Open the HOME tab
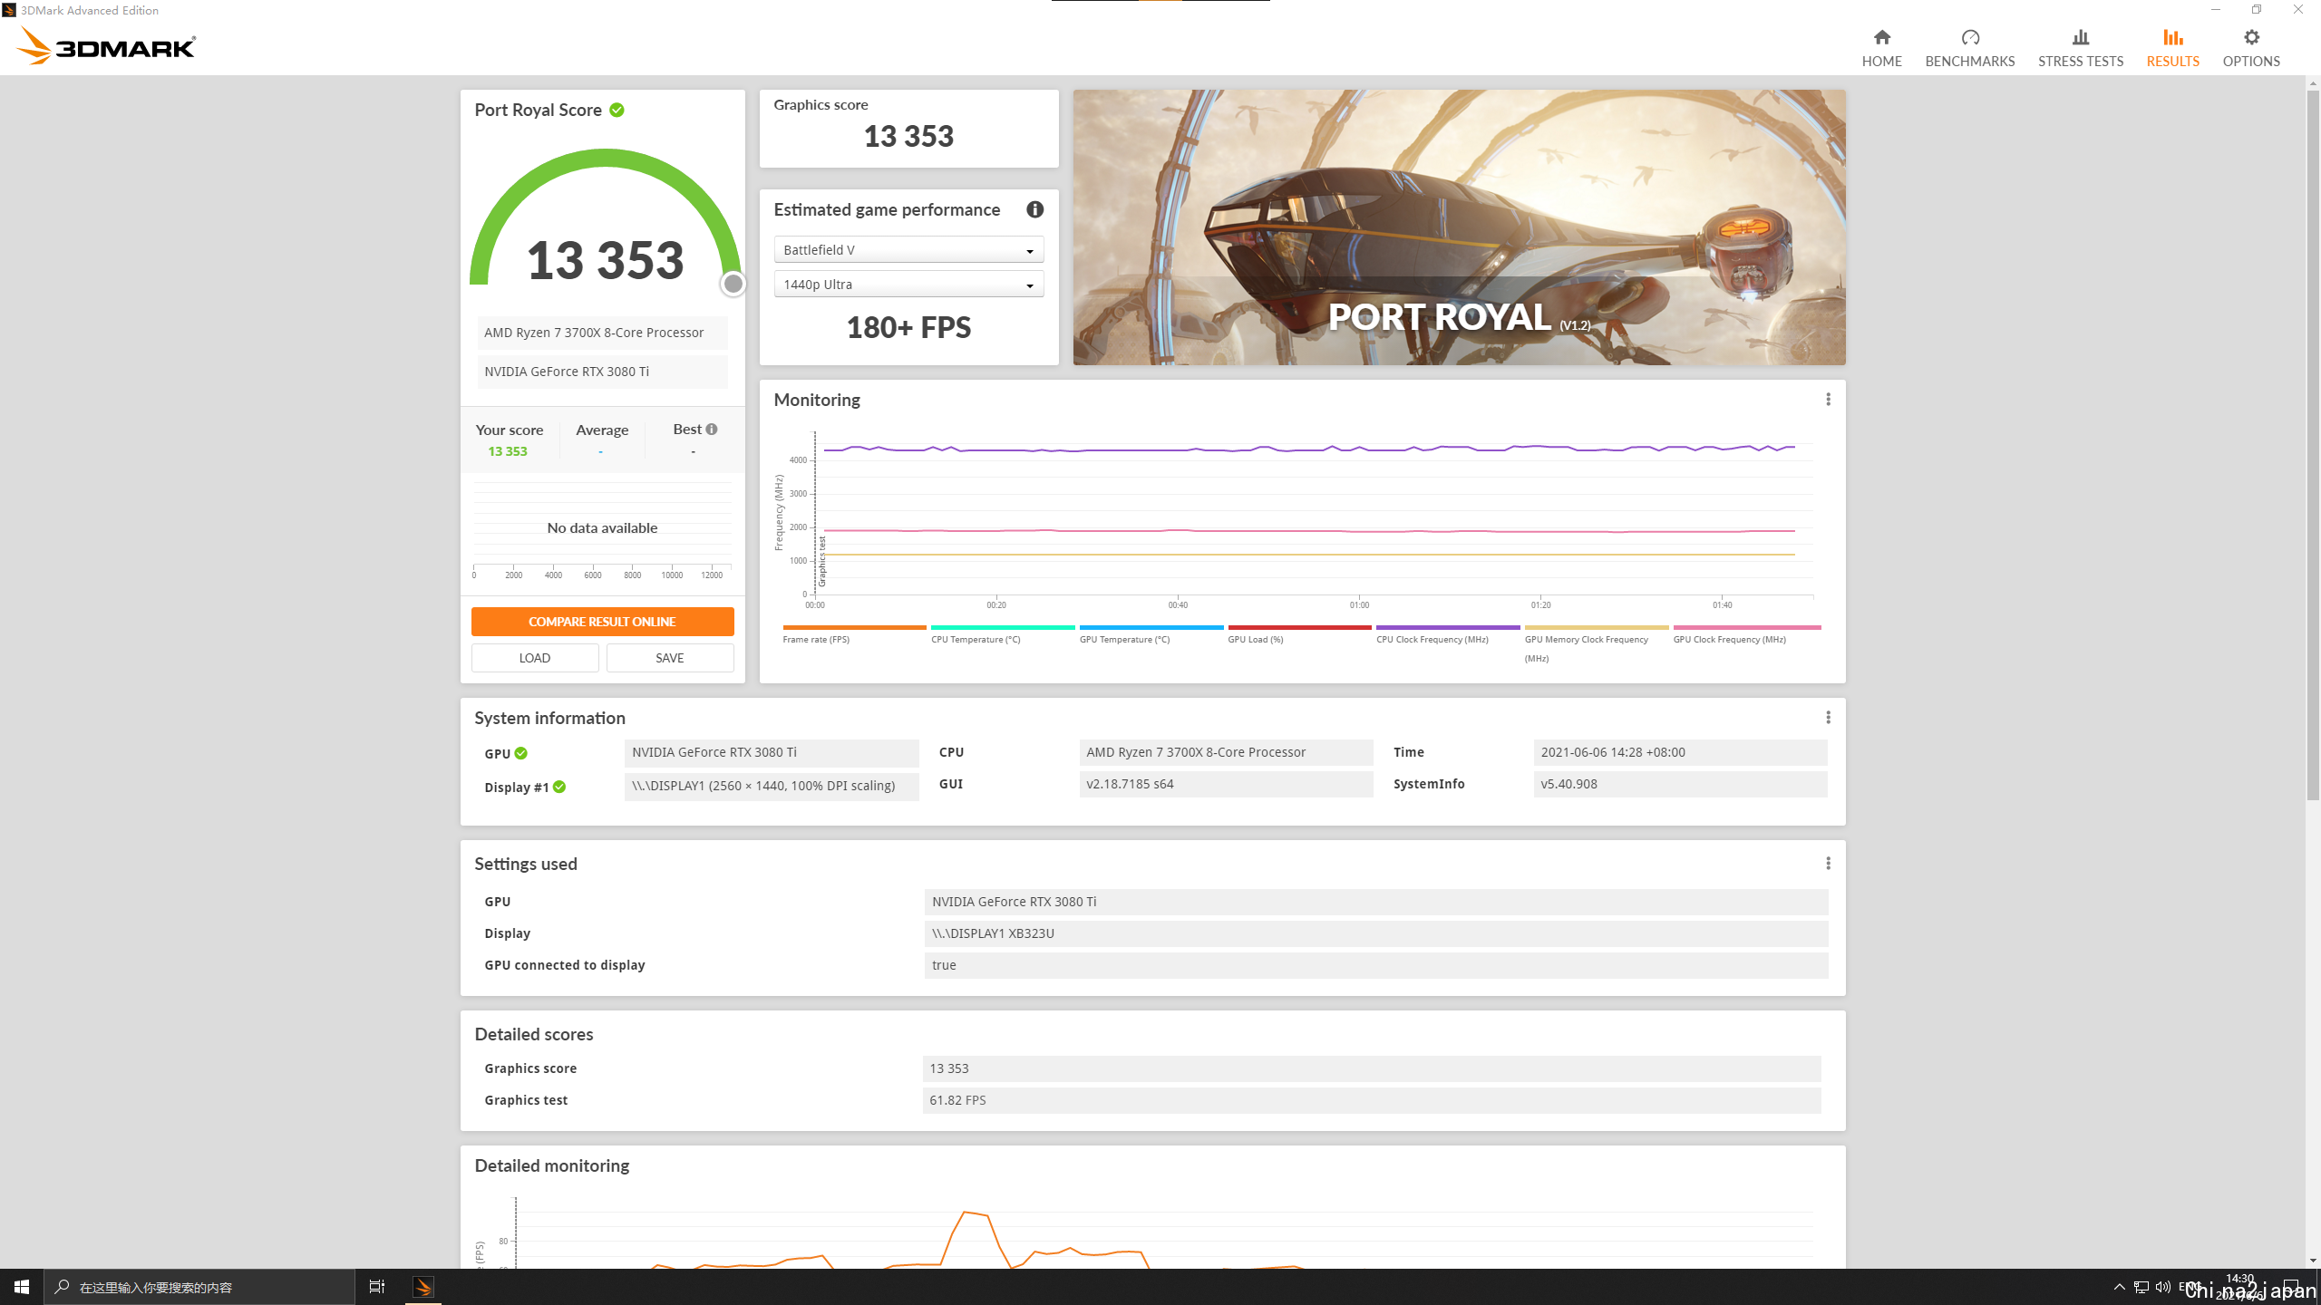The width and height of the screenshot is (2321, 1305). click(x=1881, y=47)
